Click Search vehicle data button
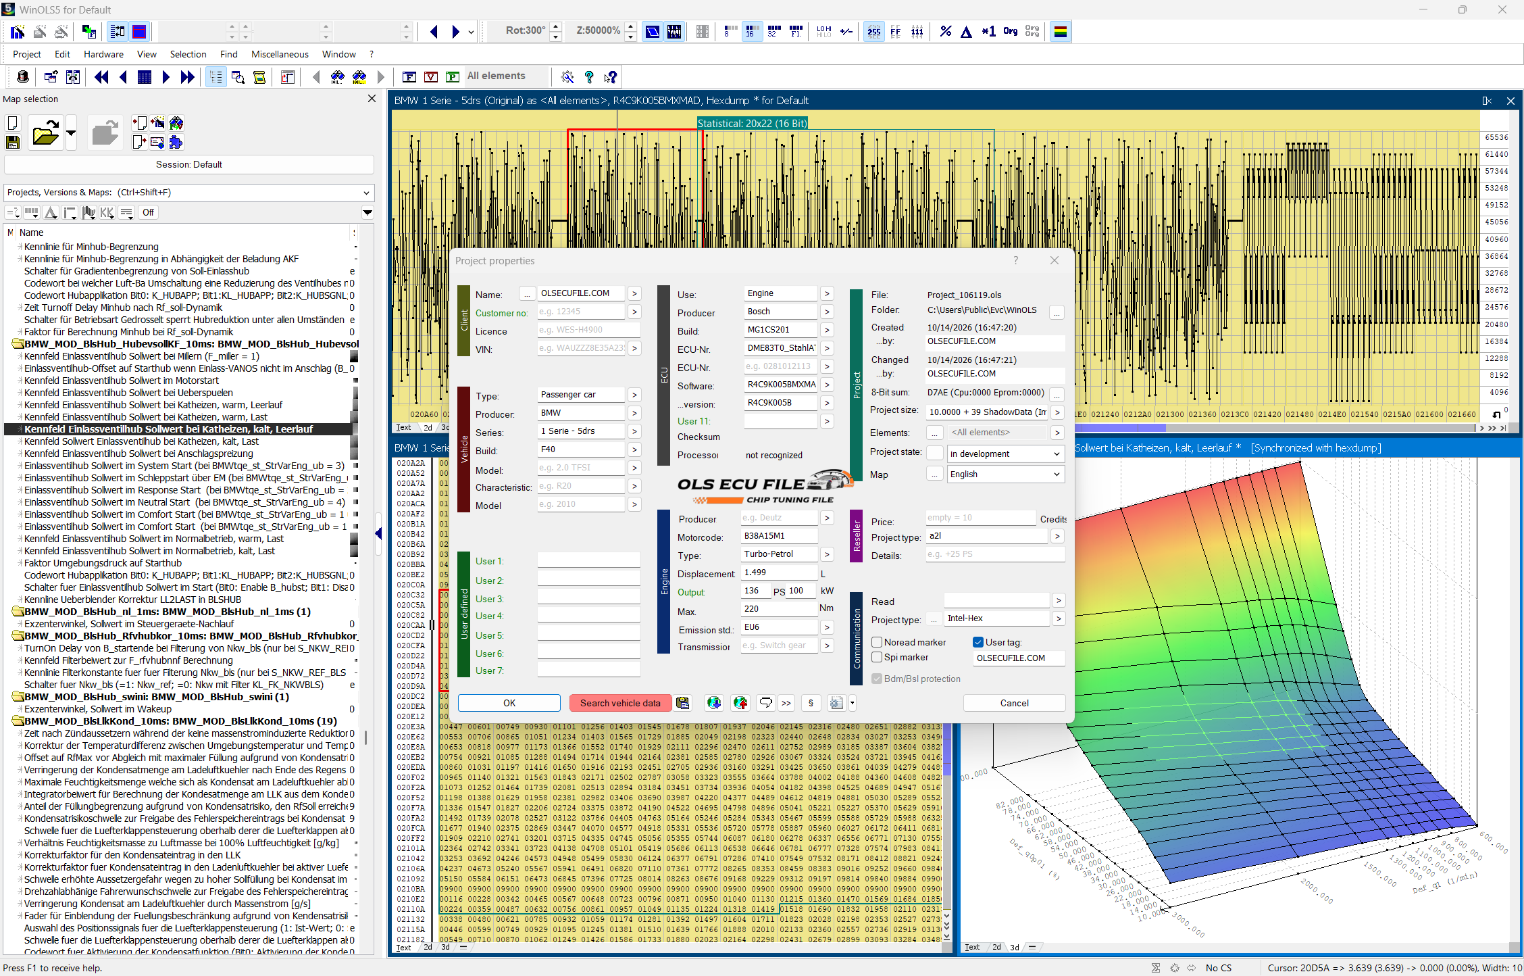The image size is (1524, 976). [620, 703]
